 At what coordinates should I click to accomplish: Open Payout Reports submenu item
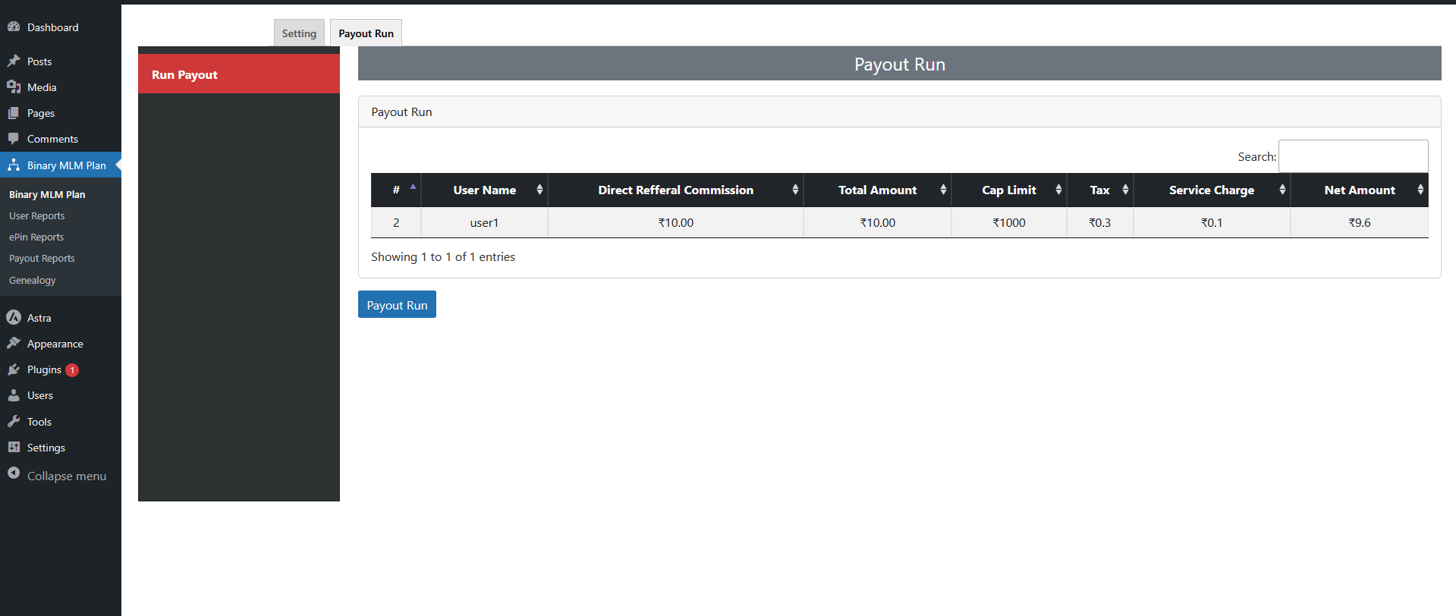click(x=42, y=259)
